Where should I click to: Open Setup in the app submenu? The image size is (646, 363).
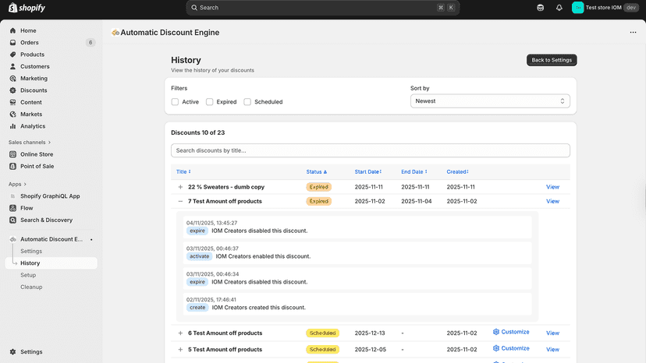coord(28,275)
